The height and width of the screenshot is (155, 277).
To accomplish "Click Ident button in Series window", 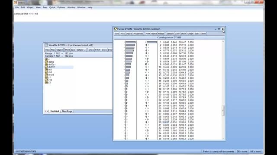I will [203, 34].
